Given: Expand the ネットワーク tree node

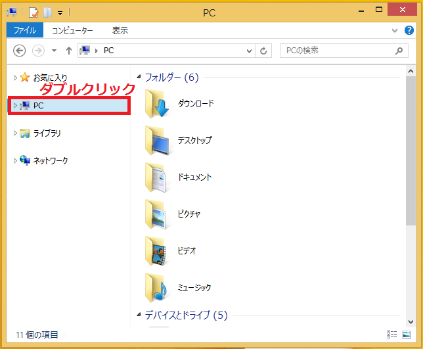Looking at the screenshot, I should [x=15, y=160].
